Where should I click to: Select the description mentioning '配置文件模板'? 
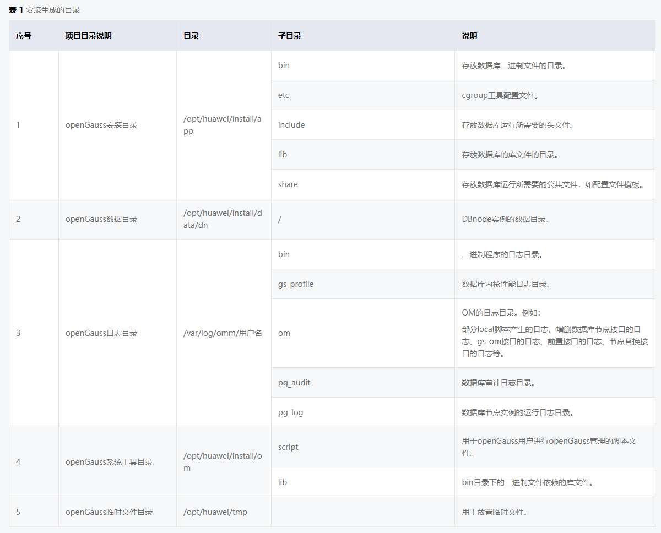click(x=552, y=184)
